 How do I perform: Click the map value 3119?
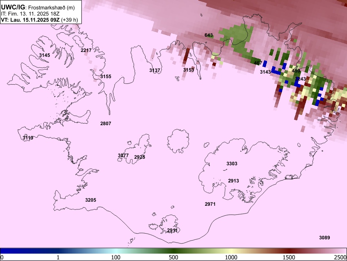tap(28, 138)
